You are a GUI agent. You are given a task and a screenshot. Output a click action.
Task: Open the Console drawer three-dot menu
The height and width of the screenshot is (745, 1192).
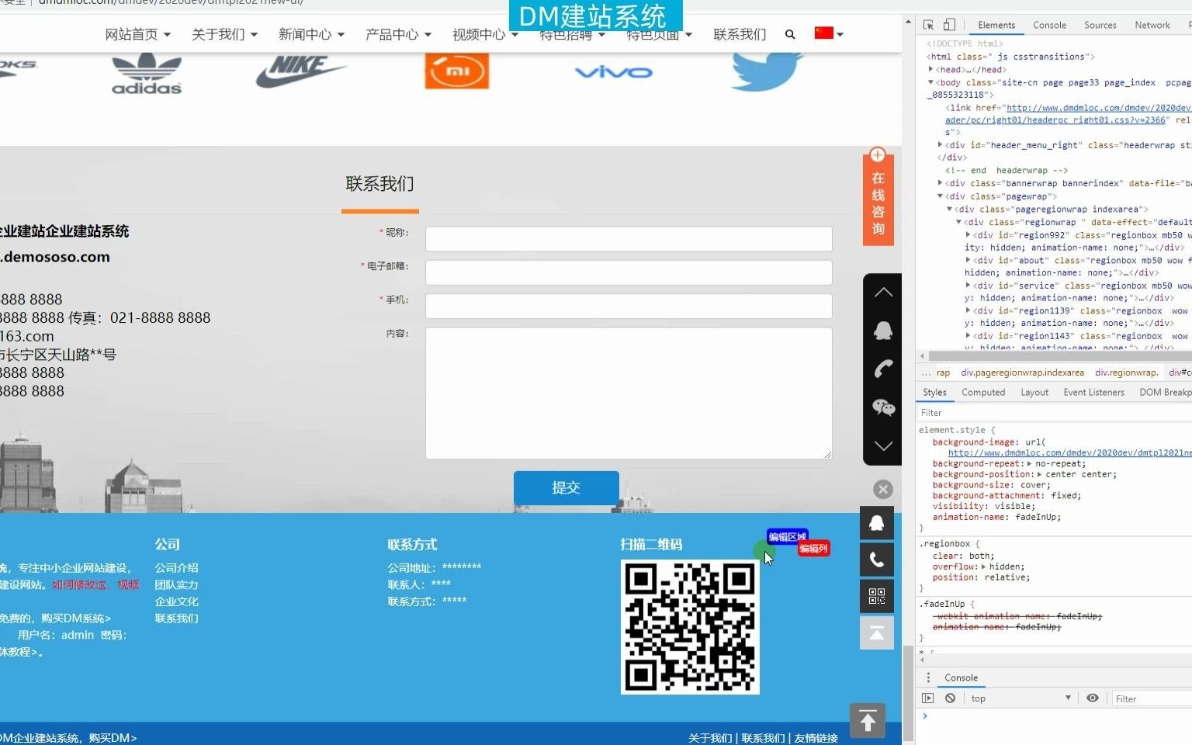[928, 677]
